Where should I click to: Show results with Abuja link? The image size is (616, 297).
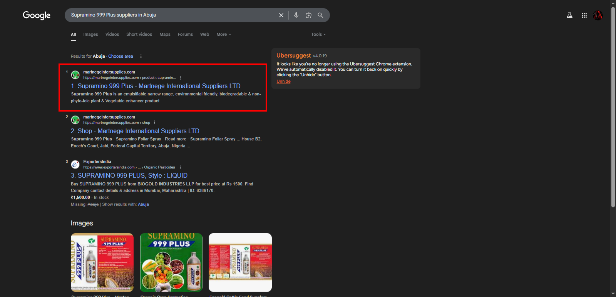[143, 204]
